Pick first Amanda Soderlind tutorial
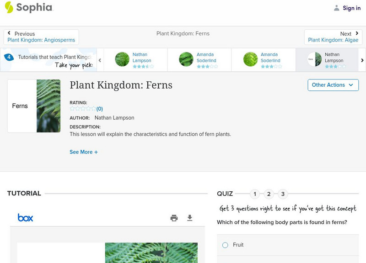Viewport: 366px width, 263px height. click(199, 59)
